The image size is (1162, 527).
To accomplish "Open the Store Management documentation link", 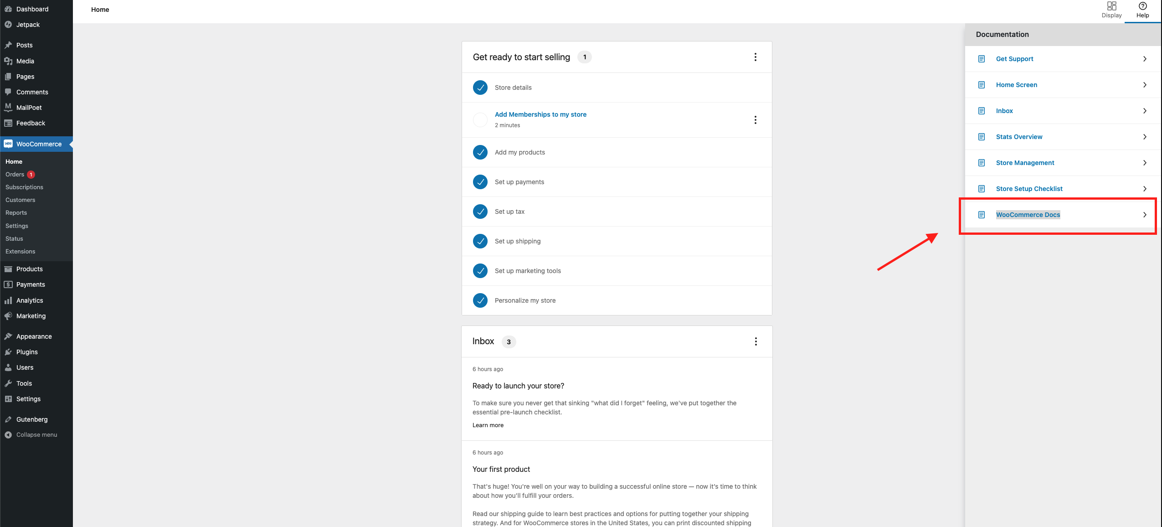I will tap(1025, 163).
